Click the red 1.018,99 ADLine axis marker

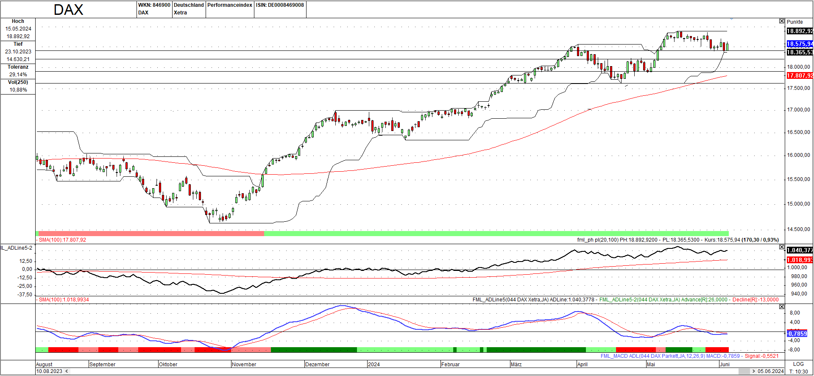800,260
